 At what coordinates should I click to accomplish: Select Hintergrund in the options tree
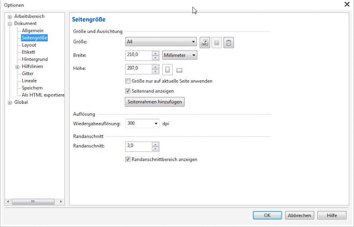pyautogui.click(x=35, y=59)
